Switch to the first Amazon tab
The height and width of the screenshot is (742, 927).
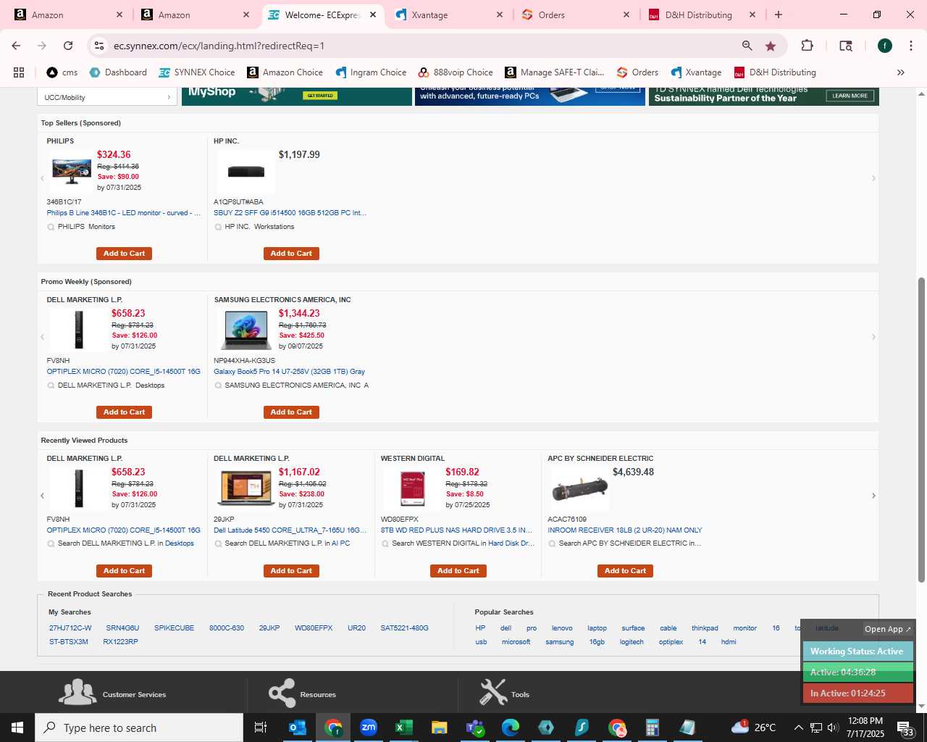(x=69, y=14)
